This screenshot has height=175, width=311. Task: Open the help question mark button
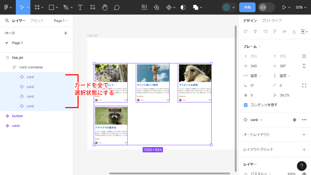[302, 166]
